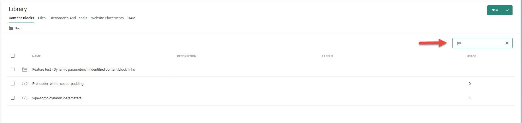Open the Feature test folder by name
The width and height of the screenshot is (522, 123).
click(83, 70)
